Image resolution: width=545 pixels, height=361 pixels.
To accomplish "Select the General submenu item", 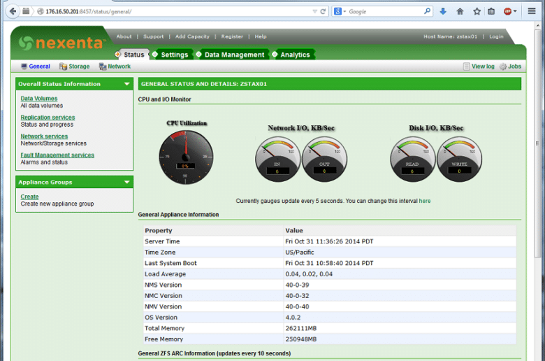I will pyautogui.click(x=40, y=66).
